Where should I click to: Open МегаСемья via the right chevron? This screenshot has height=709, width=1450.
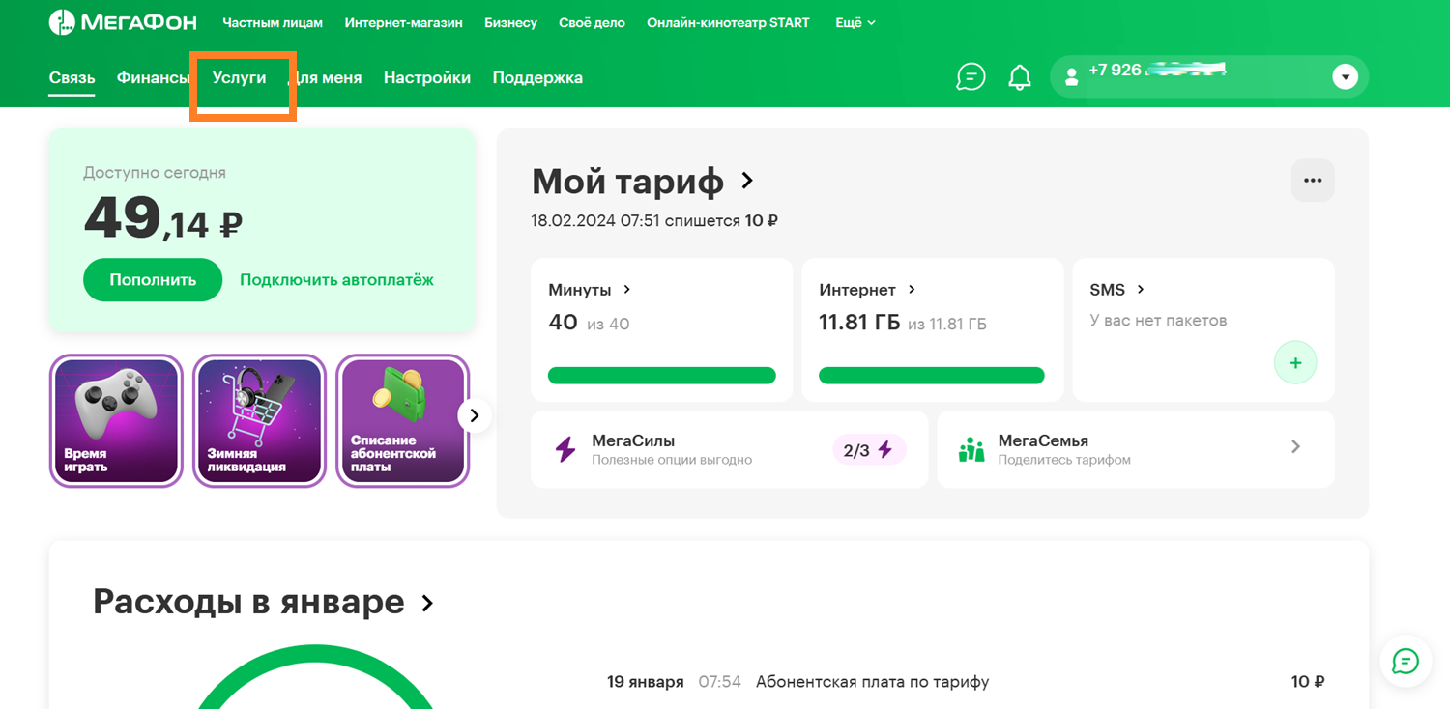point(1296,446)
